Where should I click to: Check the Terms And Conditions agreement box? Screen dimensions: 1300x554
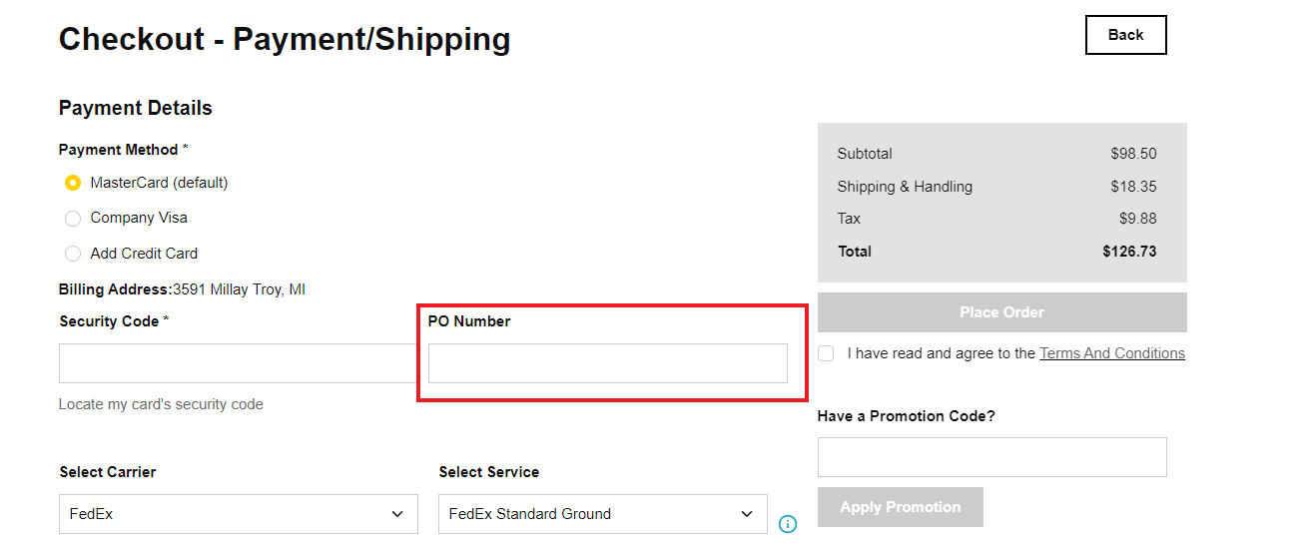point(826,353)
